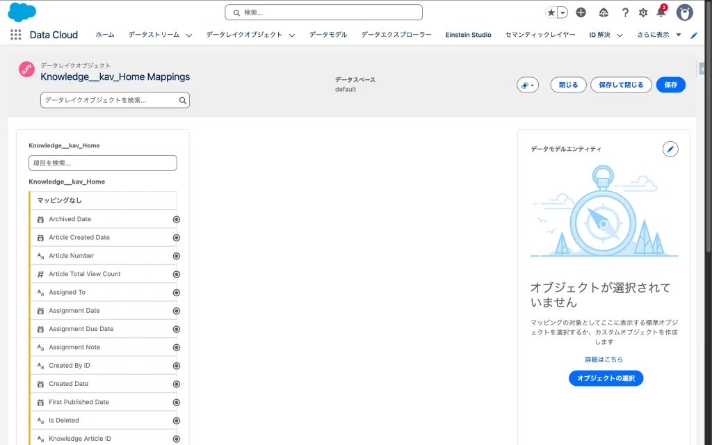Switch to the Einstein Studio tab
Image resolution: width=712 pixels, height=445 pixels.
[468, 35]
